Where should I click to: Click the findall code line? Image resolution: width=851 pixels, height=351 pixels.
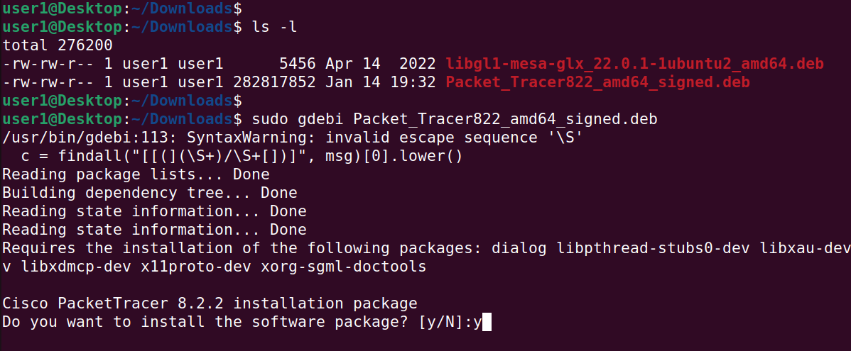point(242,156)
